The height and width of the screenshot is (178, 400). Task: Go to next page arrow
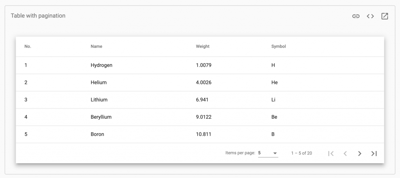tap(360, 153)
